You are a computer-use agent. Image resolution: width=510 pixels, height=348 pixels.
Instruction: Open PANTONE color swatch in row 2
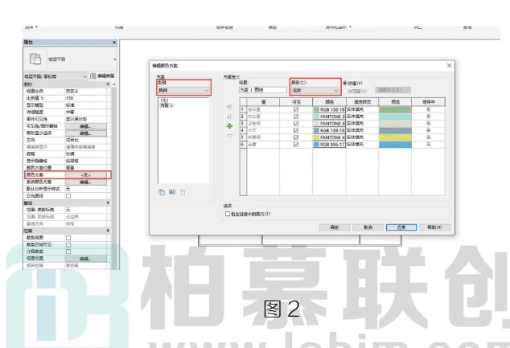tap(329, 117)
